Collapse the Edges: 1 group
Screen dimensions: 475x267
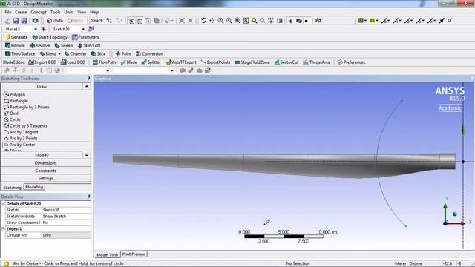[3, 229]
